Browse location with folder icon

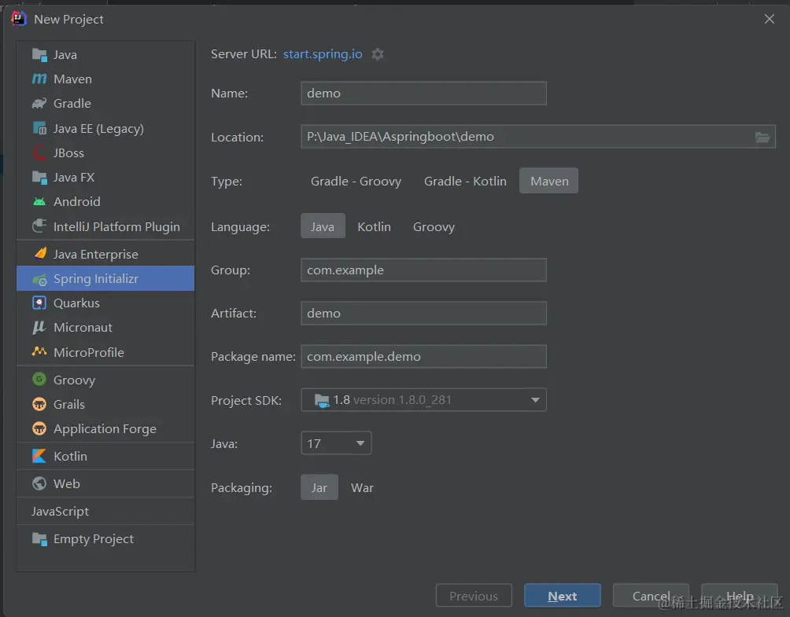[762, 137]
